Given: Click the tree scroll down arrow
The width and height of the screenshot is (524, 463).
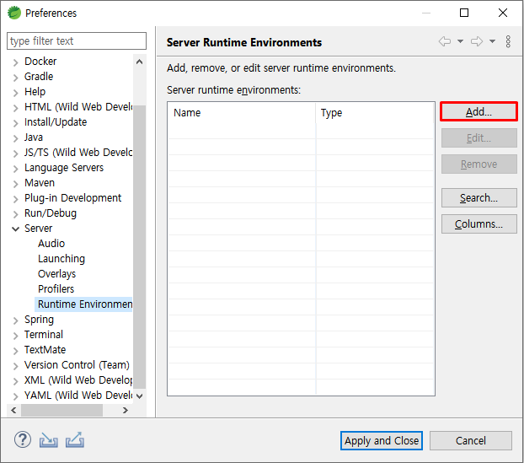Looking at the screenshot, I should click(x=140, y=396).
